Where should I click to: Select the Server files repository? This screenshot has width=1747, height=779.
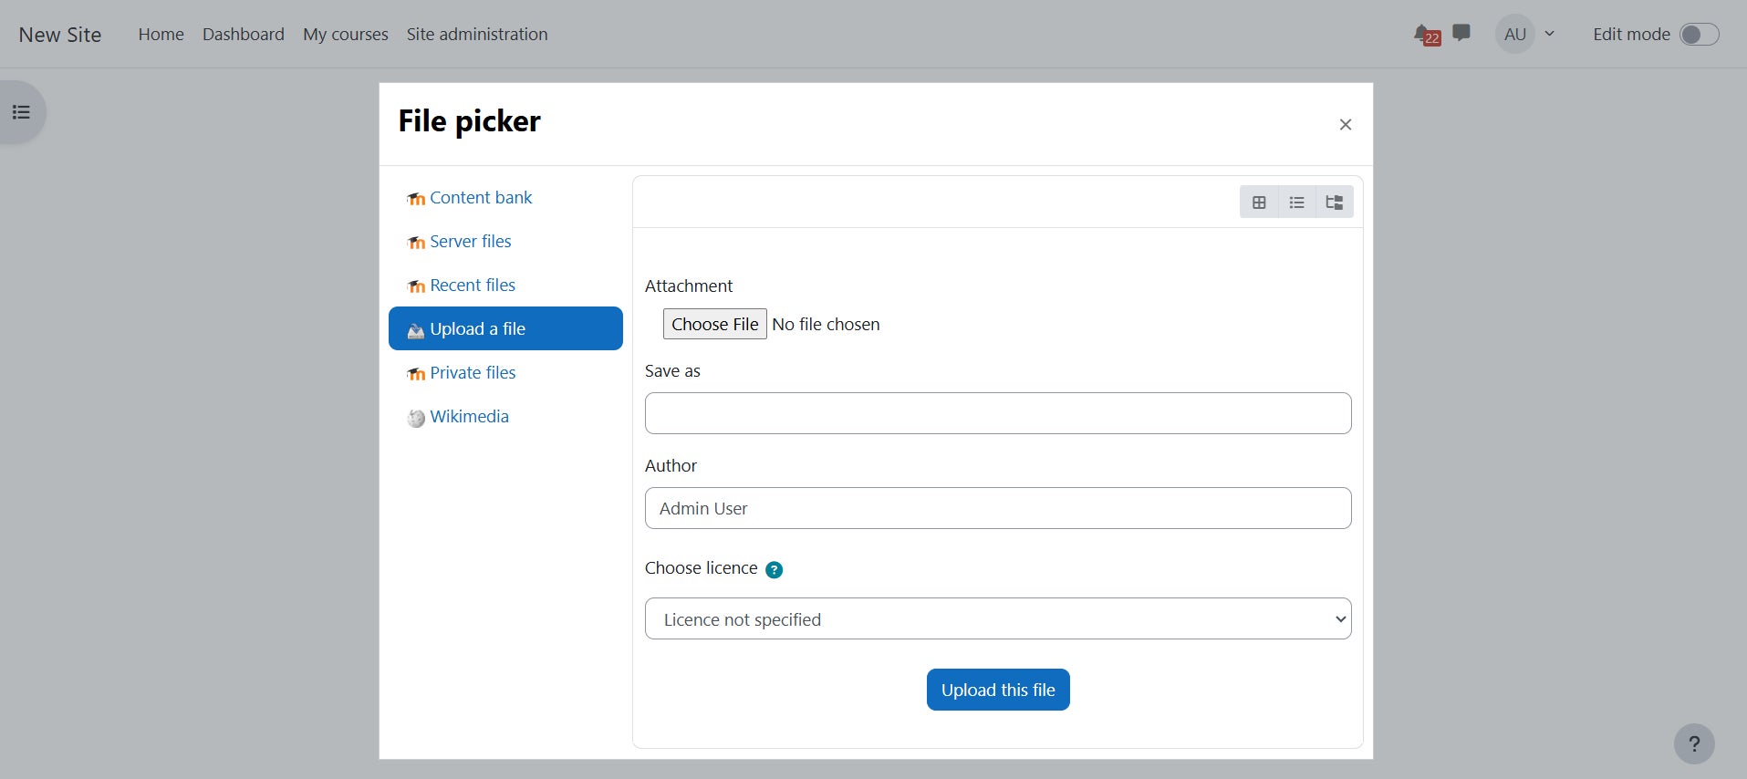[x=470, y=242]
